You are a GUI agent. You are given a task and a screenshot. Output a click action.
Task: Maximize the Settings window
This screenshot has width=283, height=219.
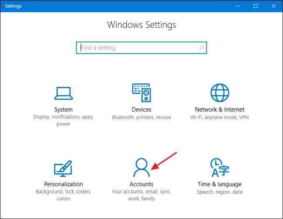256,6
